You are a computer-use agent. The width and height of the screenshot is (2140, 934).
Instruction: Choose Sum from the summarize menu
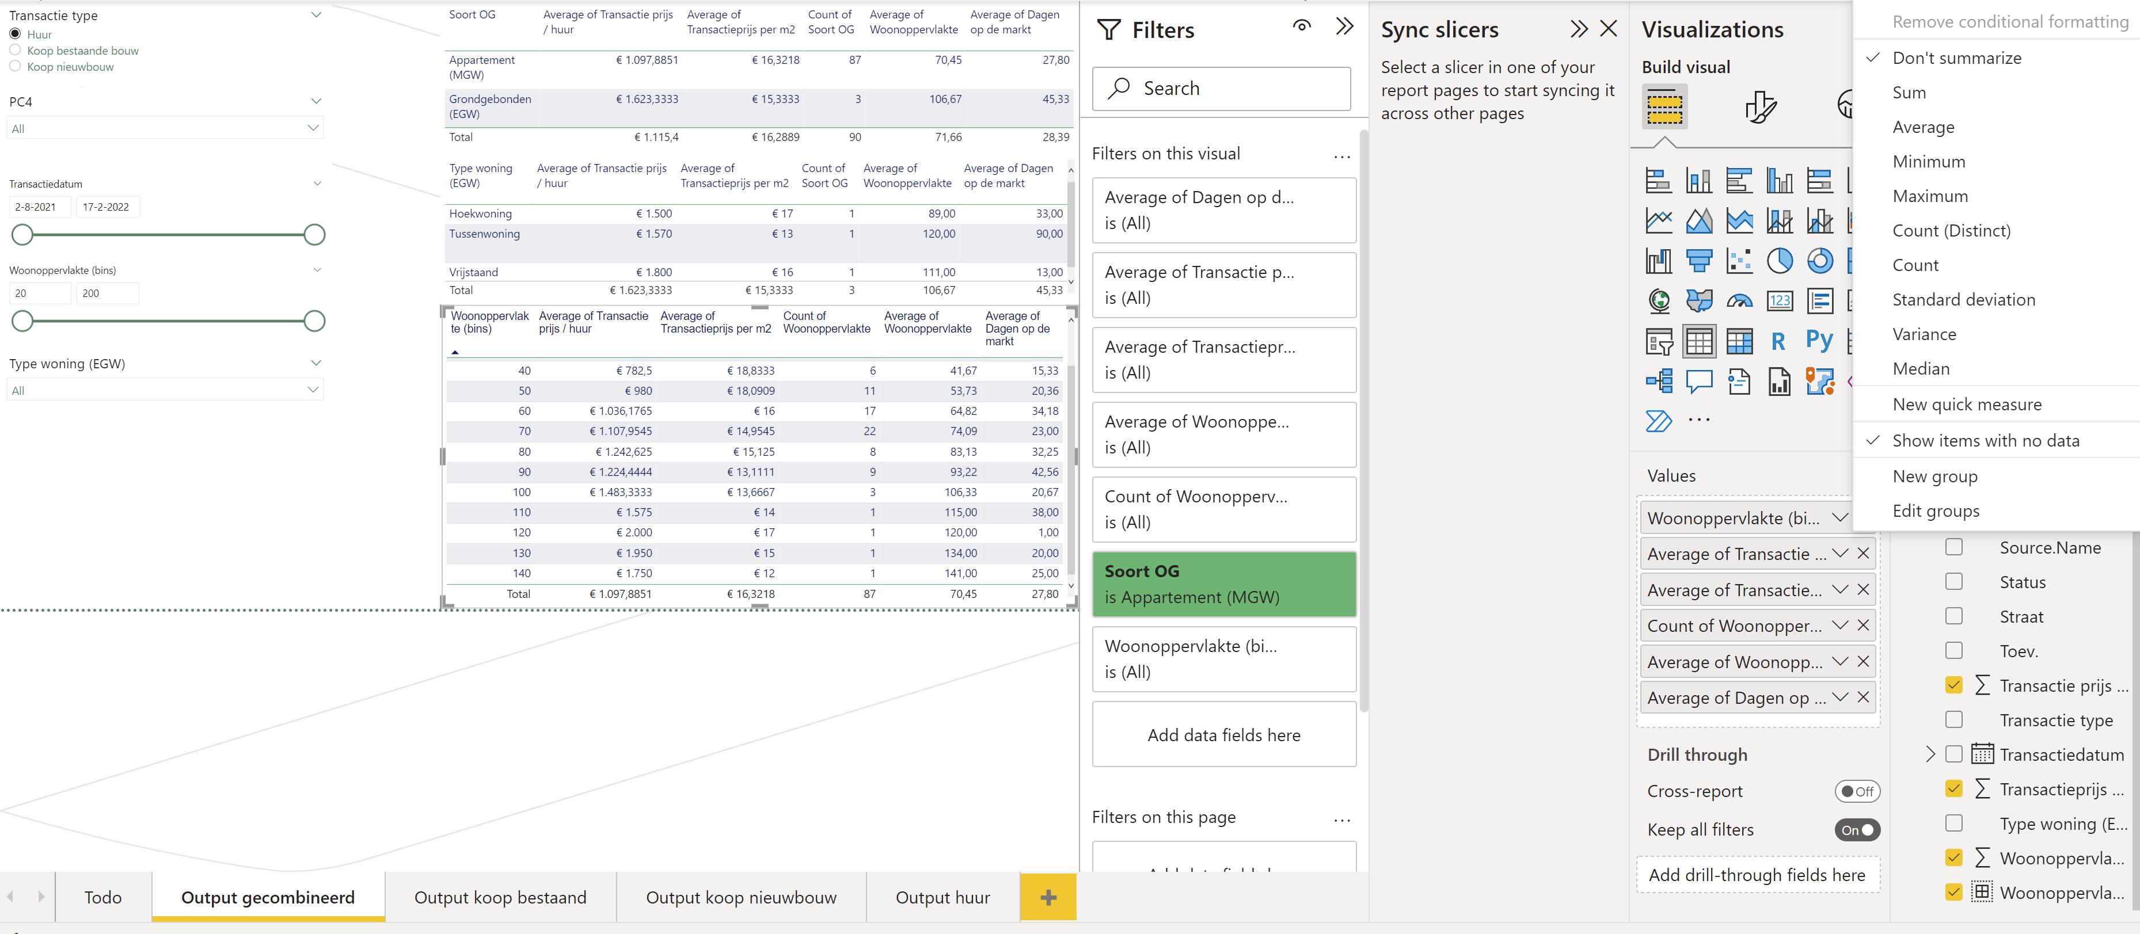pyautogui.click(x=1909, y=92)
